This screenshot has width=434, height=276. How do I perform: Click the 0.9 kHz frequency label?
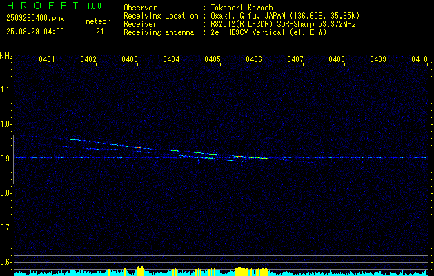click(x=6, y=159)
